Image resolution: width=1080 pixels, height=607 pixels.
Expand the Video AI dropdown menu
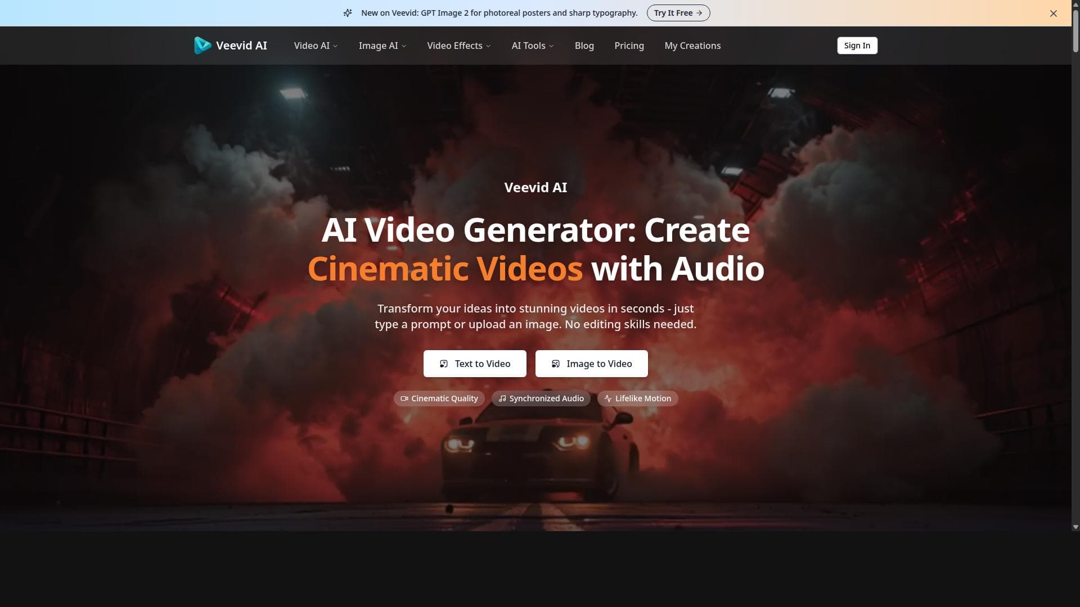coord(316,46)
